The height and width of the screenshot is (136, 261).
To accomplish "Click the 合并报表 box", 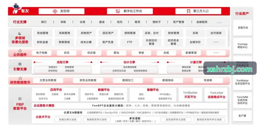I will coord(216,33).
